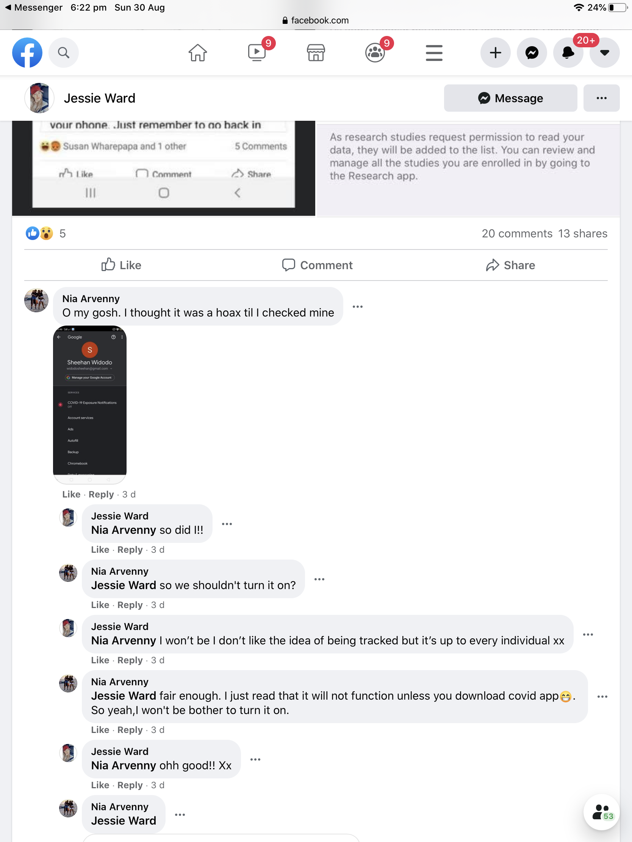Open the Marketplace icon
This screenshot has height=842, width=632.
tap(316, 53)
